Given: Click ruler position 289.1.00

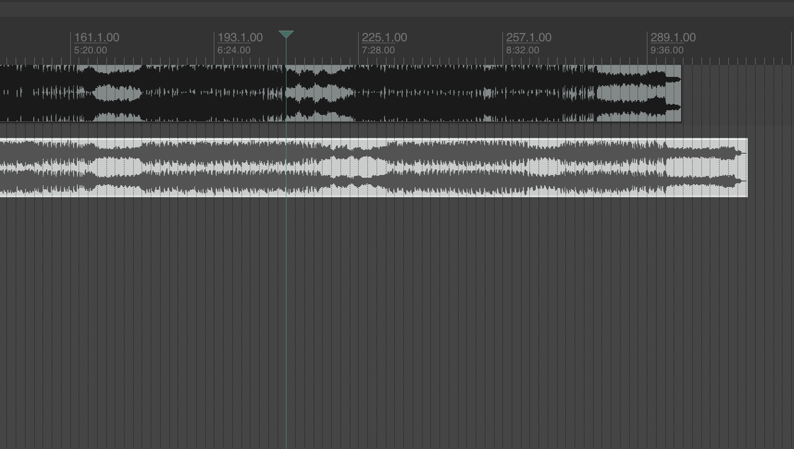Looking at the screenshot, I should [x=673, y=37].
